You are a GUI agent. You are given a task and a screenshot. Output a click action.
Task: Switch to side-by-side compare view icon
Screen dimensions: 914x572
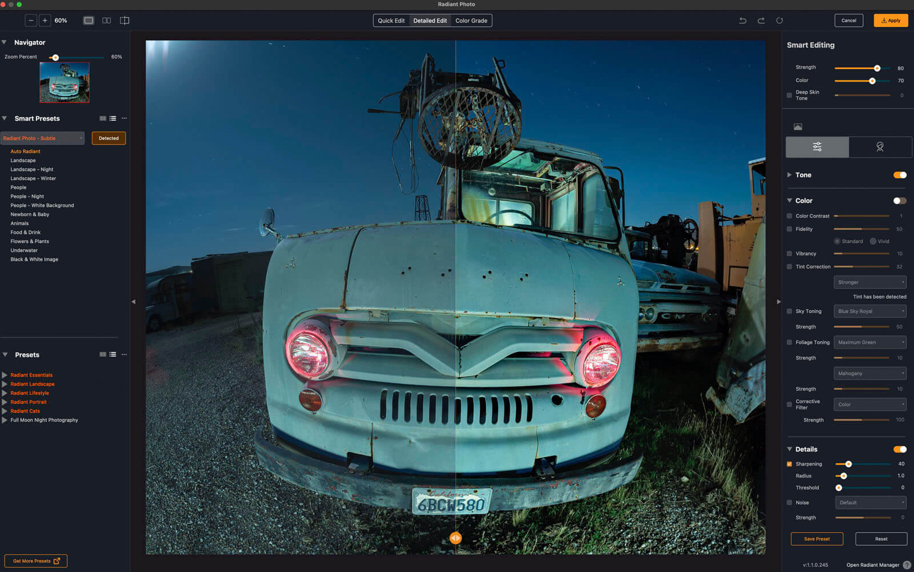click(x=106, y=21)
